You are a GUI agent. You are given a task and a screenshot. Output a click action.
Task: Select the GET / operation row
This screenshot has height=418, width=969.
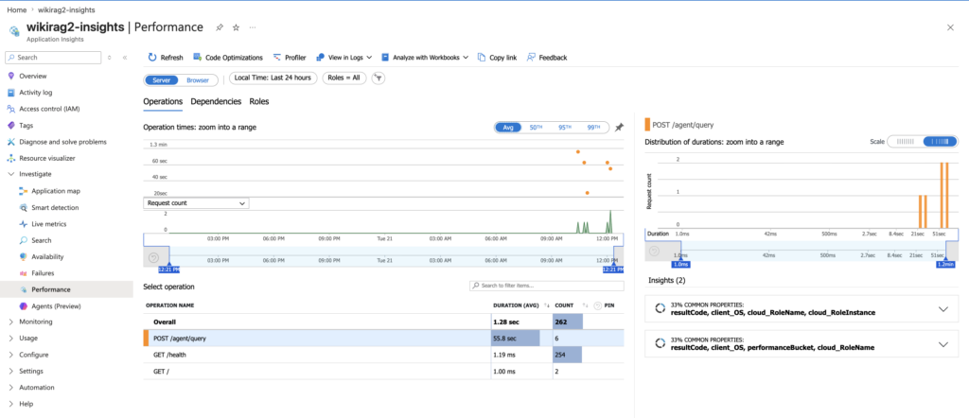coord(384,372)
